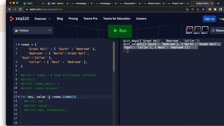The image size is (224, 126).
Task: Go back in browser history
Action: coord(9,9)
